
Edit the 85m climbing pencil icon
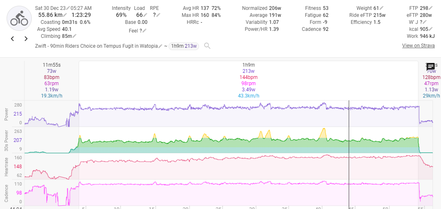[74, 36]
